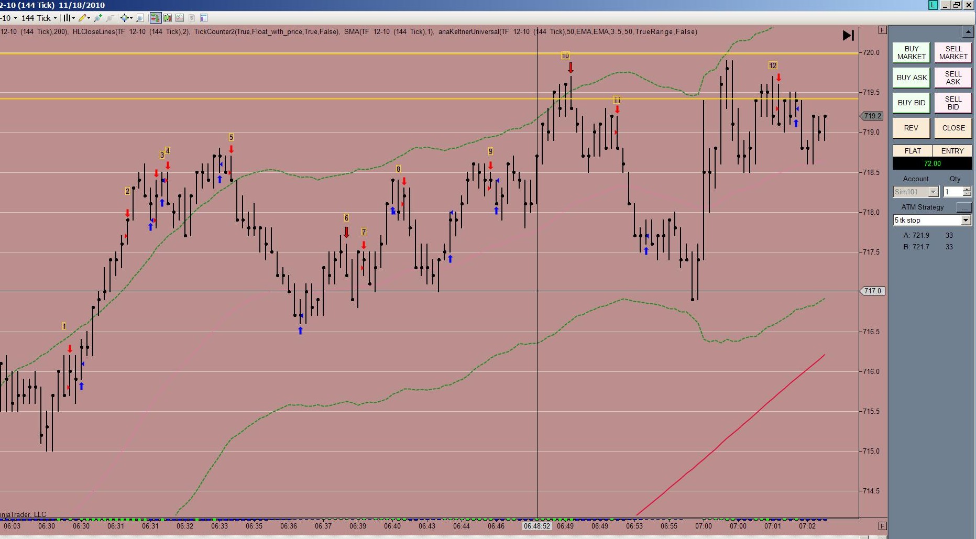Open the chart properties icon
The image size is (976, 539).
(204, 18)
